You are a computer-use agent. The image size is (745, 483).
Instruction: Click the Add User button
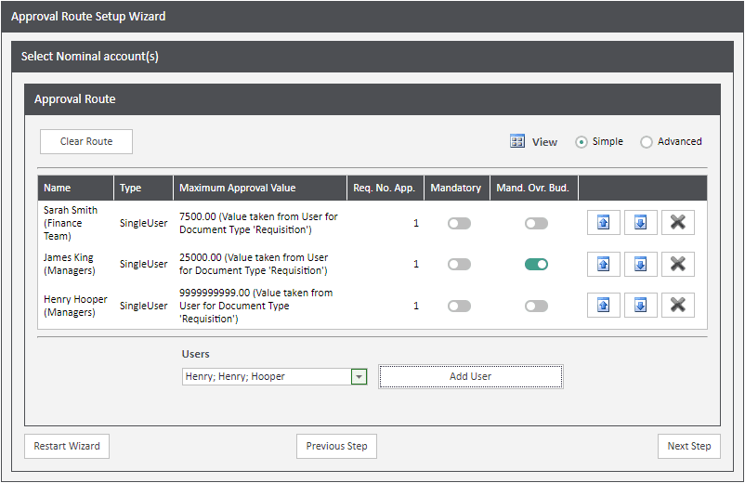470,376
